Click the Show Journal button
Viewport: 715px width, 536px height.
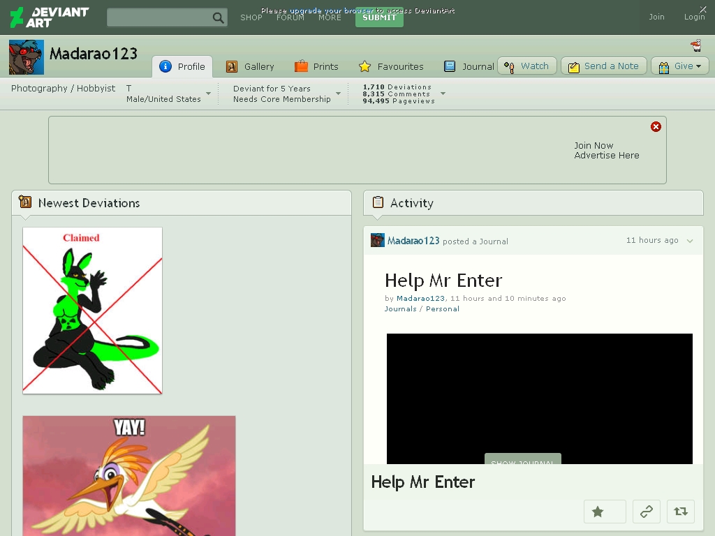point(522,459)
